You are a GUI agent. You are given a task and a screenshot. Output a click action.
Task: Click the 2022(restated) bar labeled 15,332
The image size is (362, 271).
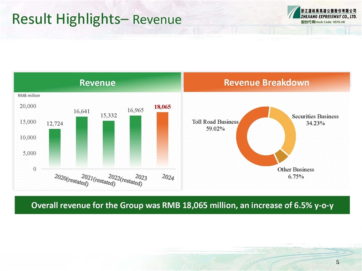109,145
